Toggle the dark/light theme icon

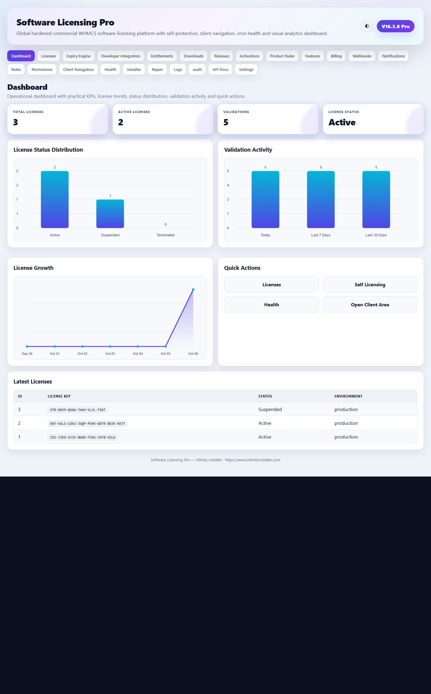367,26
